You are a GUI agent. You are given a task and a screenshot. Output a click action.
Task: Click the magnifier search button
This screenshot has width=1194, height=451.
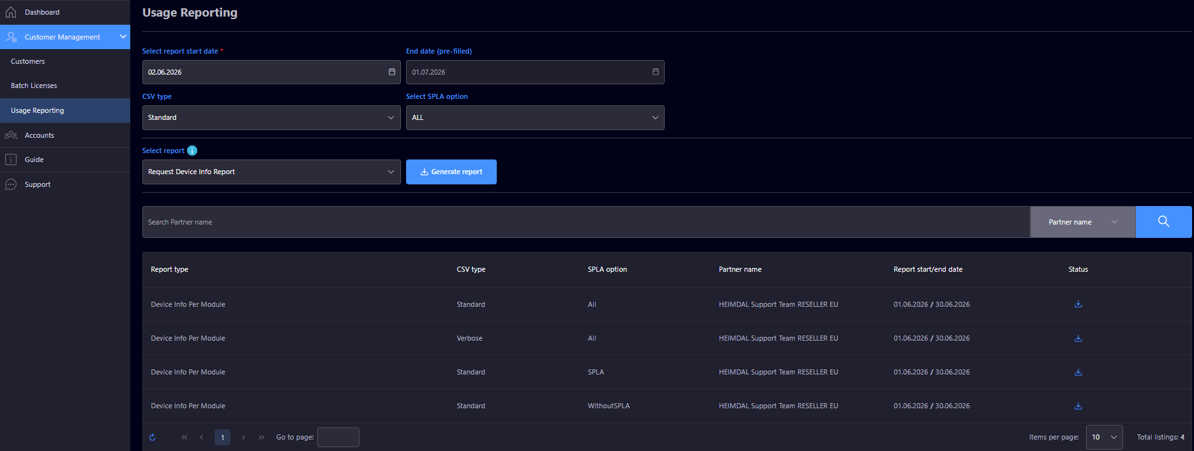(1163, 222)
